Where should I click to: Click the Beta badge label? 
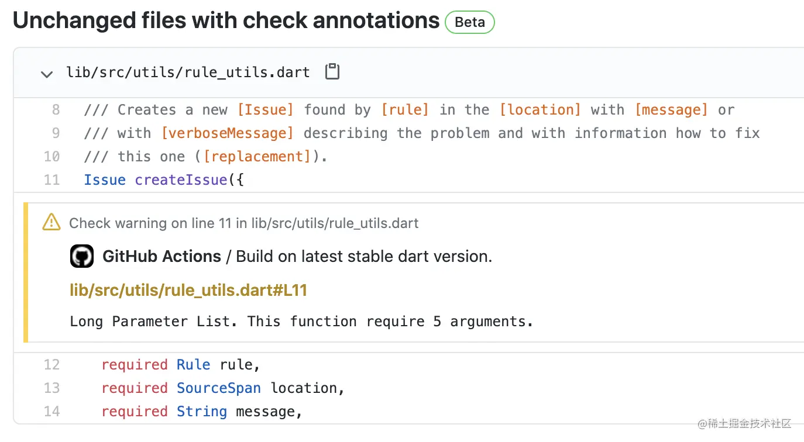469,22
